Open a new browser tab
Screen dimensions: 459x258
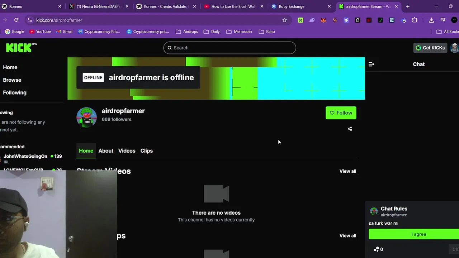(x=408, y=6)
